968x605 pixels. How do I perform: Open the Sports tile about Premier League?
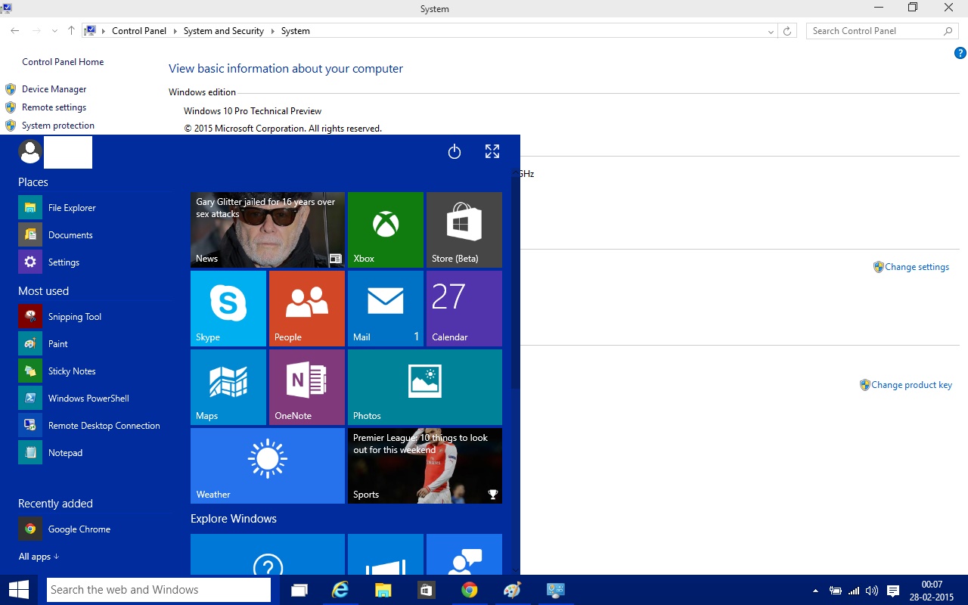(424, 466)
